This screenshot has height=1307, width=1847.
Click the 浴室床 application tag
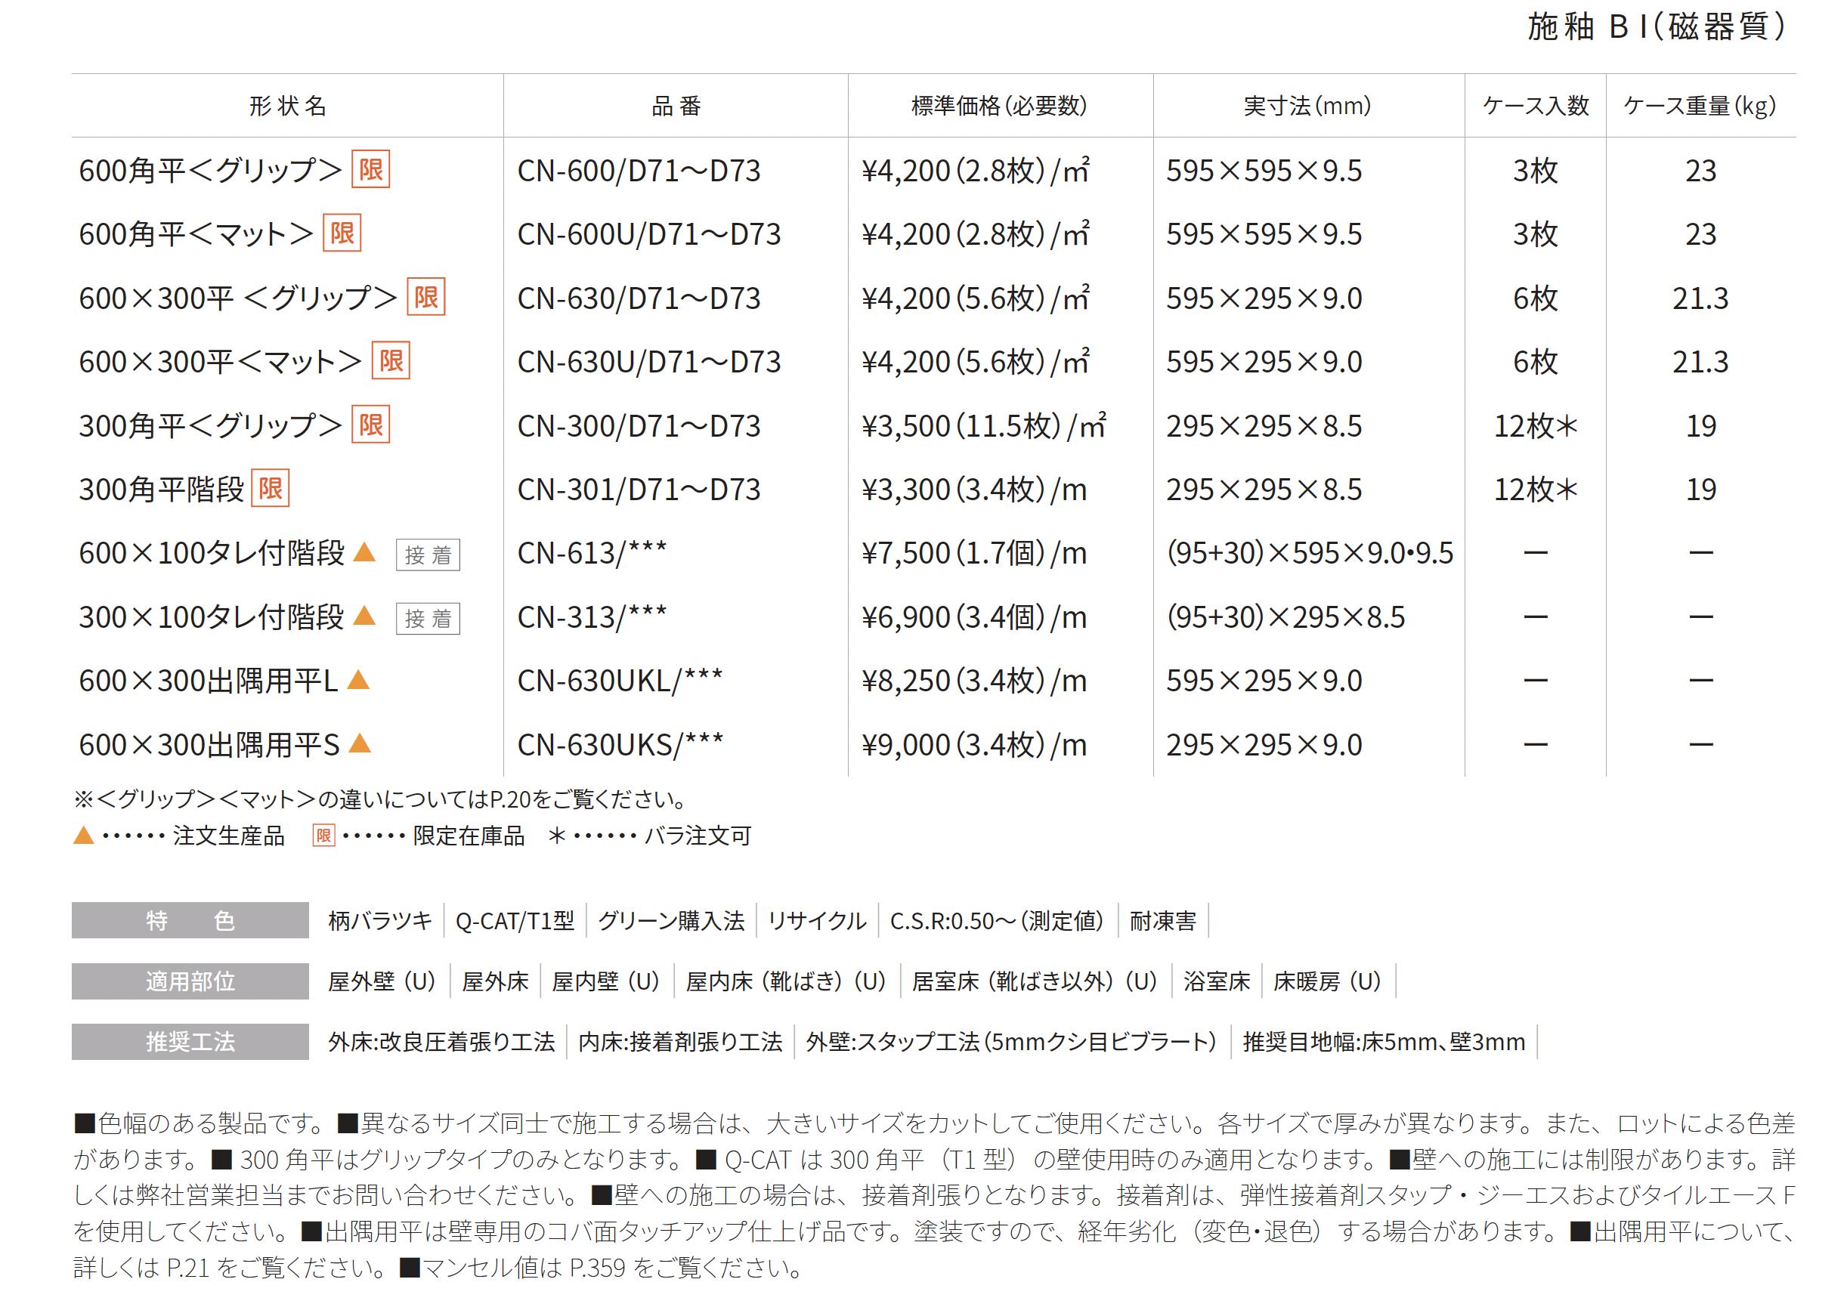click(1216, 982)
